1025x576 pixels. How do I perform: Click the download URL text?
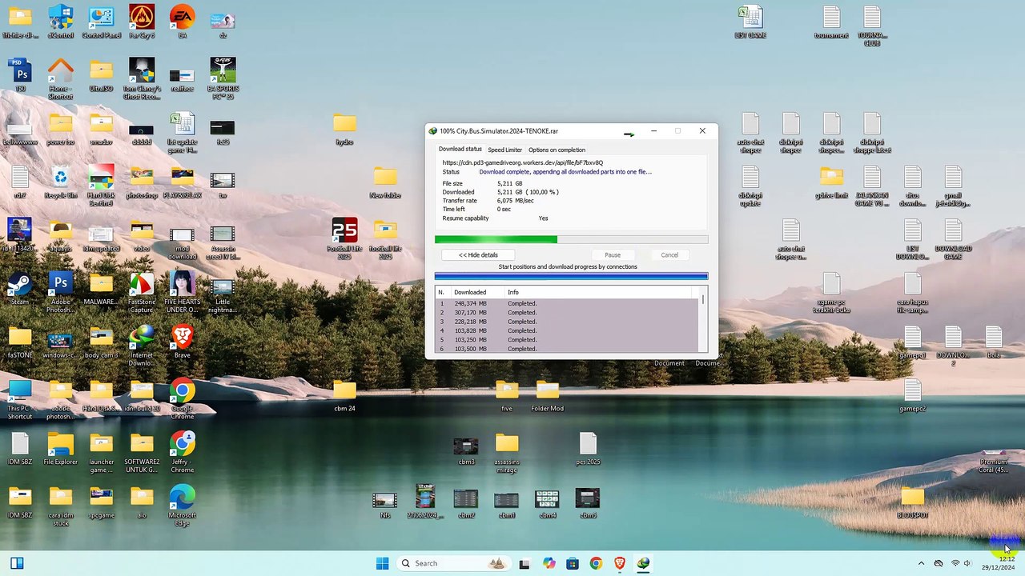[523, 162]
